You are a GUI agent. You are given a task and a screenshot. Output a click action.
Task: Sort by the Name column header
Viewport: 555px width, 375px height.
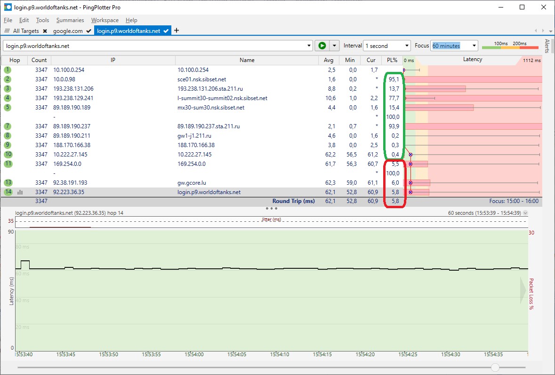pos(247,60)
